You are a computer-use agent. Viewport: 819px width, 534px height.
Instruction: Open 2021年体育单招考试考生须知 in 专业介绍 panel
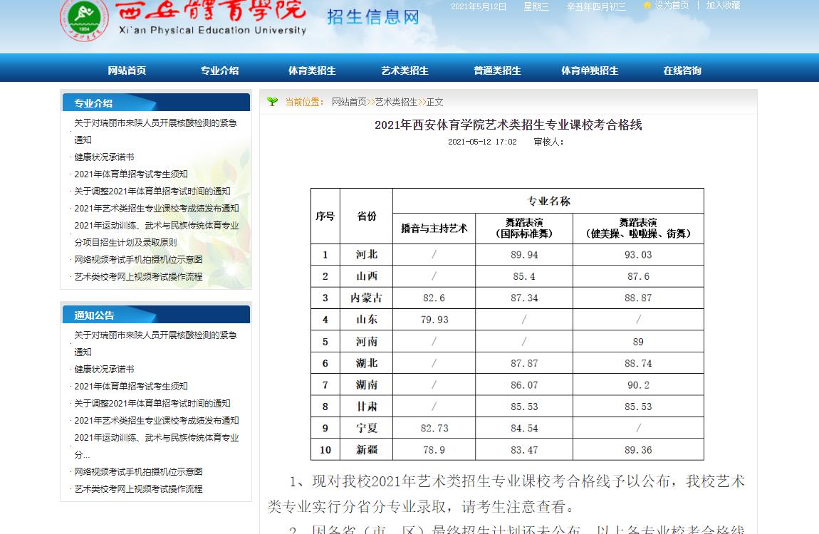[130, 174]
